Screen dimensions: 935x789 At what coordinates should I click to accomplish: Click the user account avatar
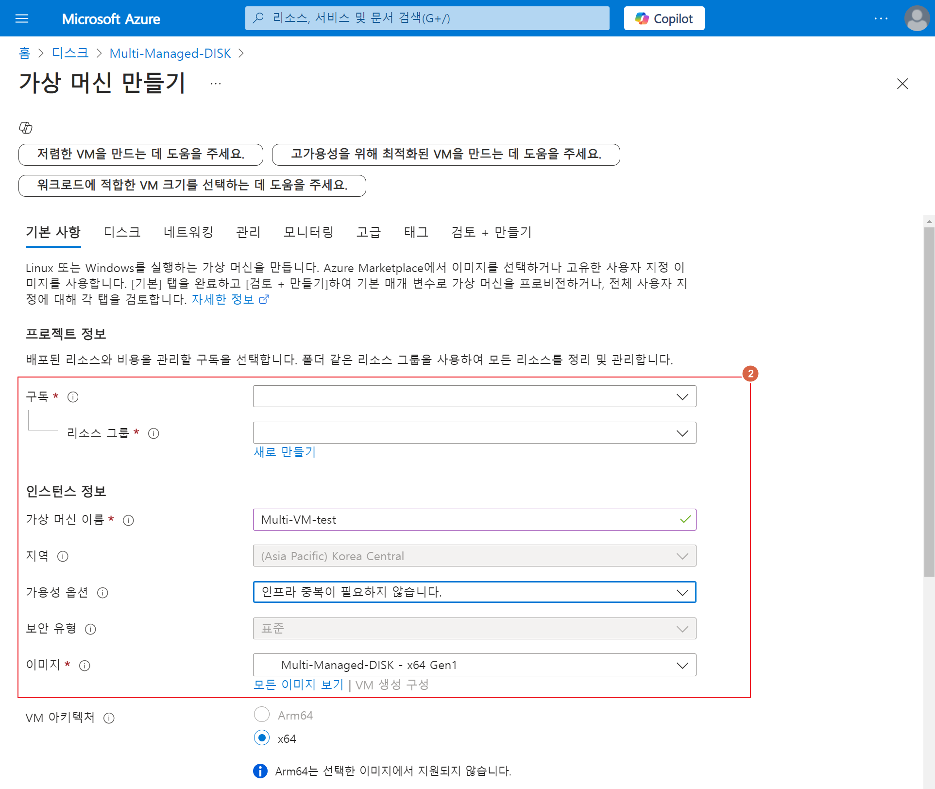click(x=917, y=18)
